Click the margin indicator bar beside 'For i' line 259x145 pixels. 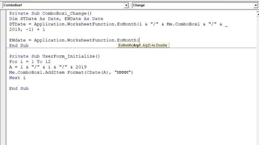(3, 62)
